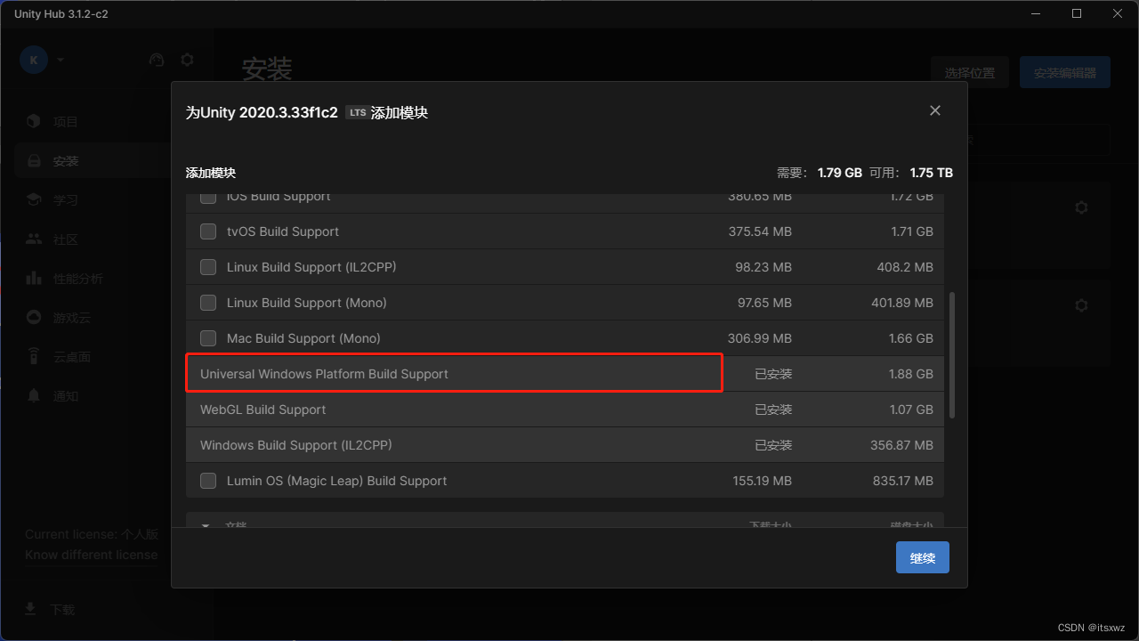Viewport: 1139px width, 641px height.
Task: Close the add modules dialog
Action: 934,110
